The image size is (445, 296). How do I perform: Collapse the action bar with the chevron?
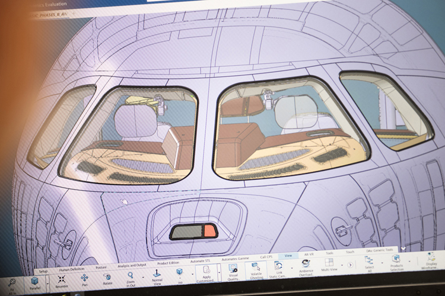(403, 249)
